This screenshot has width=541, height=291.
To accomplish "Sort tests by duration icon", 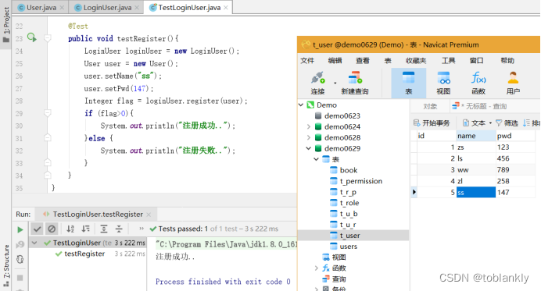I will pos(85,229).
